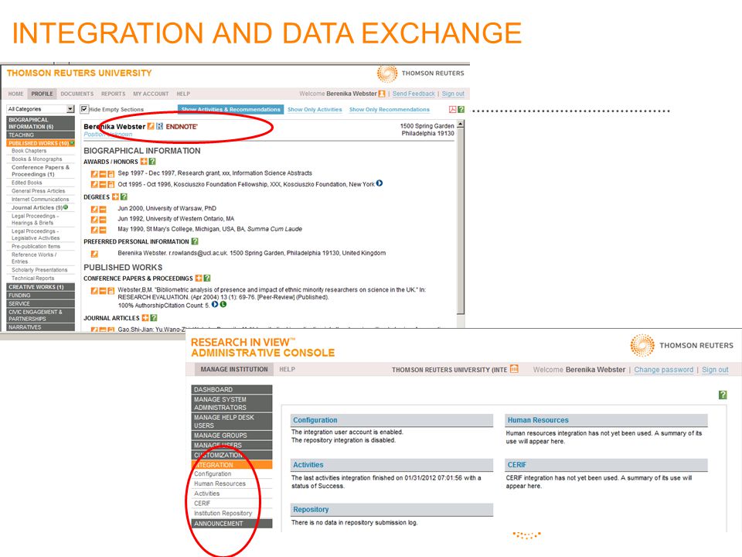Open Manage Groups in the console sidebar
Image resolution: width=742 pixels, height=557 pixels.
232,436
